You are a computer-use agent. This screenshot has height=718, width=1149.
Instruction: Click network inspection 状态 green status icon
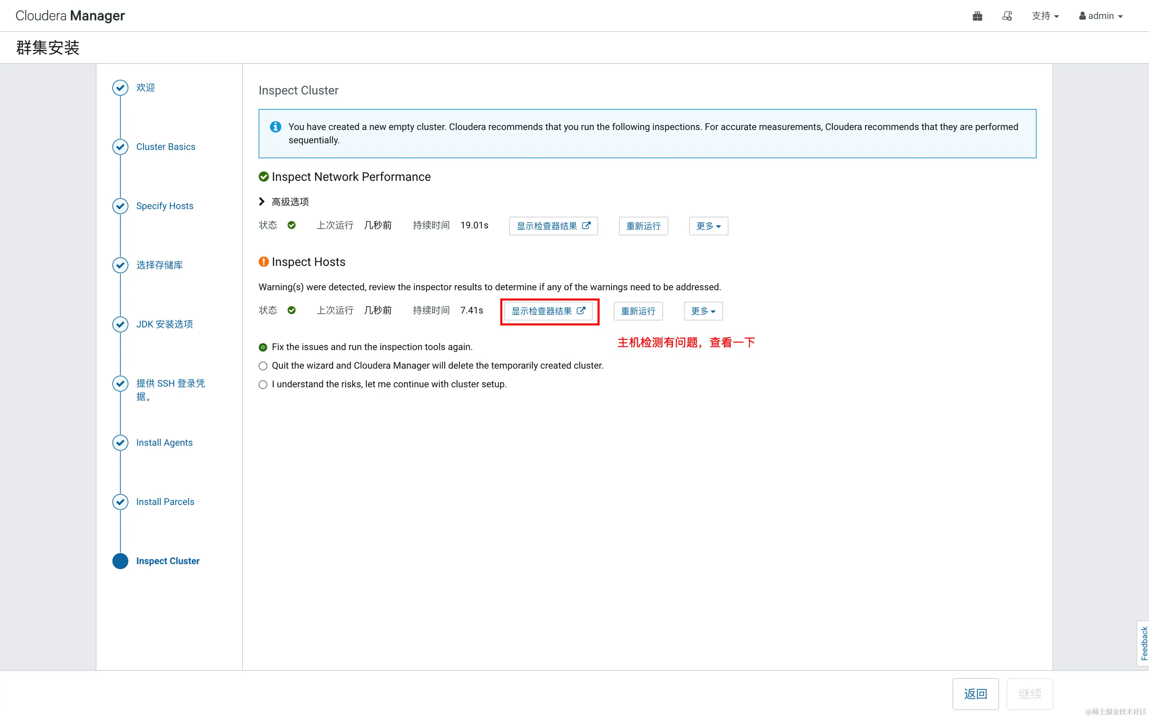[x=291, y=225]
